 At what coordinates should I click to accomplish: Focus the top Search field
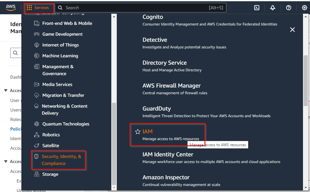pos(140,8)
